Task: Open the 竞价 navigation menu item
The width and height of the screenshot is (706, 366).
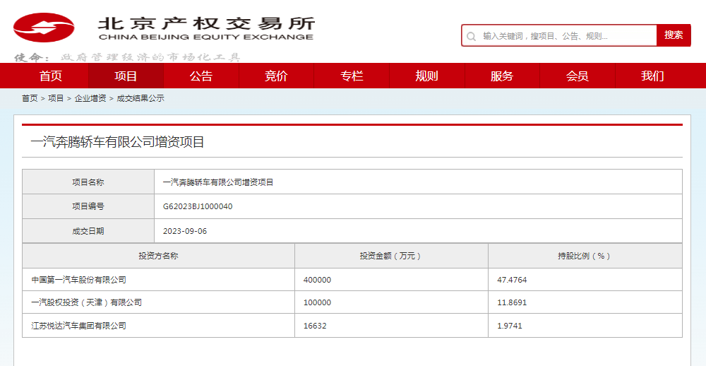Action: (x=276, y=76)
